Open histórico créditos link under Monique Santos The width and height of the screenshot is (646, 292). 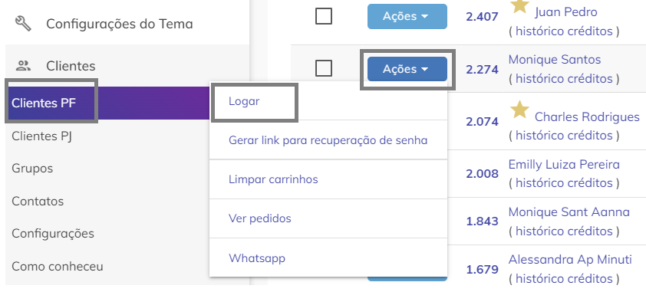click(x=564, y=78)
